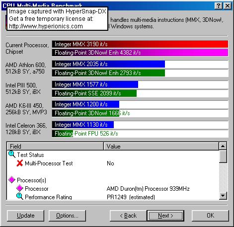Click 'Intel Celeron 366, 128kB SY, iBX' label
234x227 pixels.
pos(26,129)
